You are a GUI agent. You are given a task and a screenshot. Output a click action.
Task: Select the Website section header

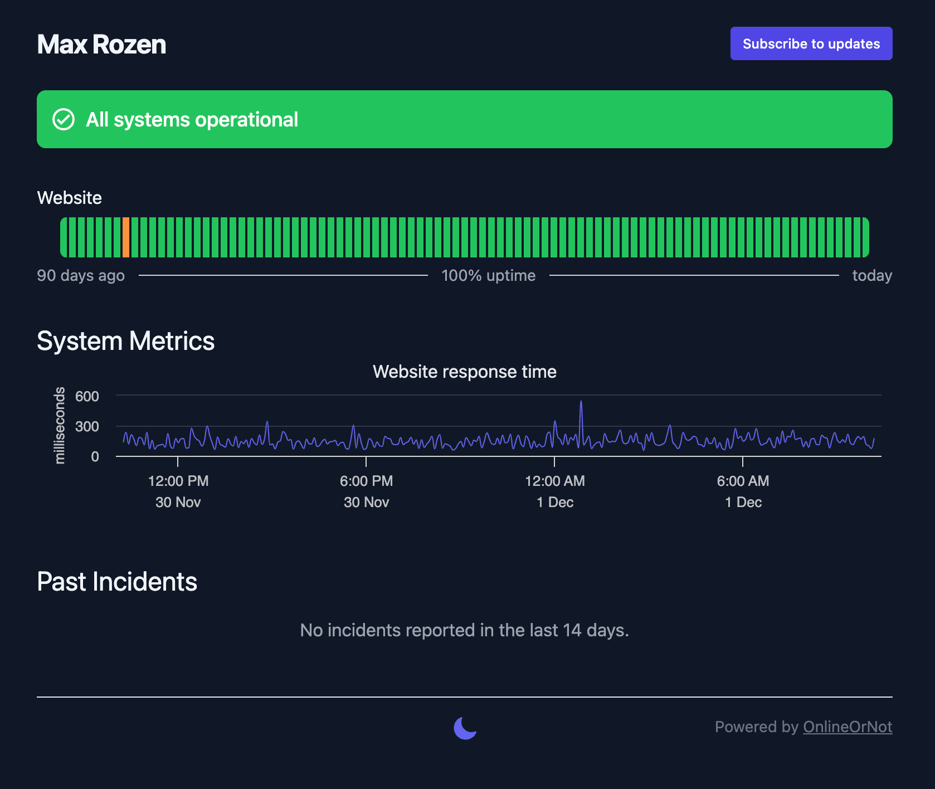(x=69, y=198)
